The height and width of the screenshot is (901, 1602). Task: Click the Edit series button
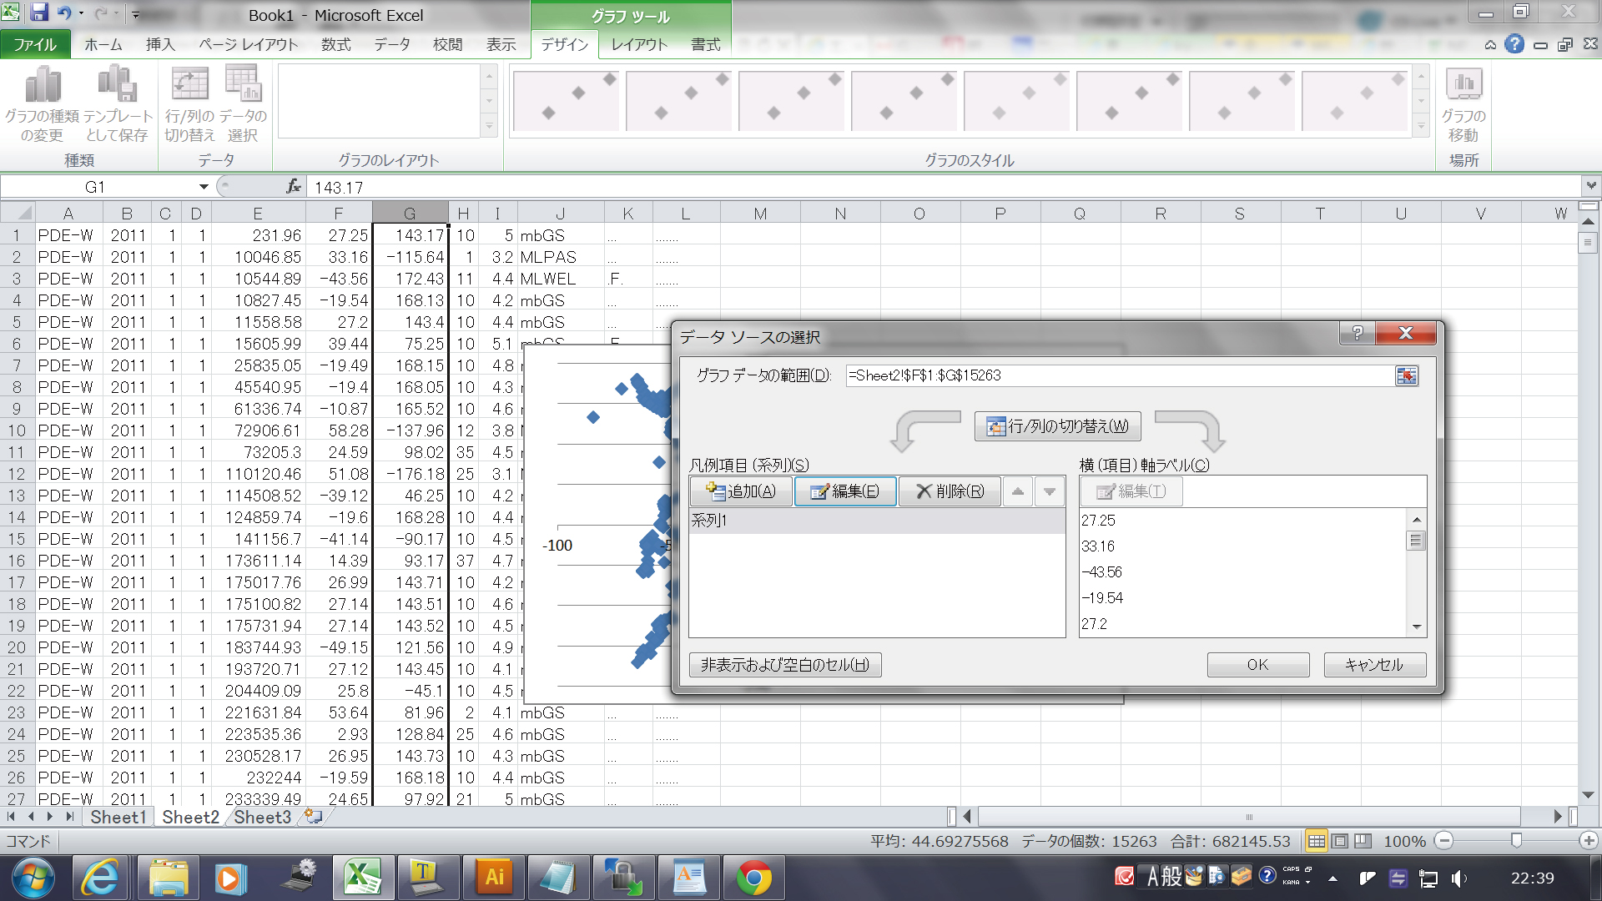(845, 491)
